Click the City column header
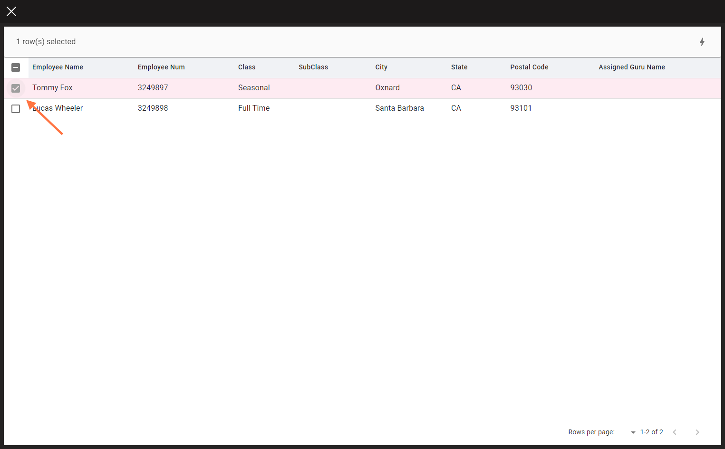 tap(381, 67)
